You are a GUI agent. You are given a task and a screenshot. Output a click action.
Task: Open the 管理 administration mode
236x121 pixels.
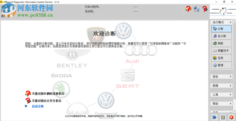coord(222,65)
